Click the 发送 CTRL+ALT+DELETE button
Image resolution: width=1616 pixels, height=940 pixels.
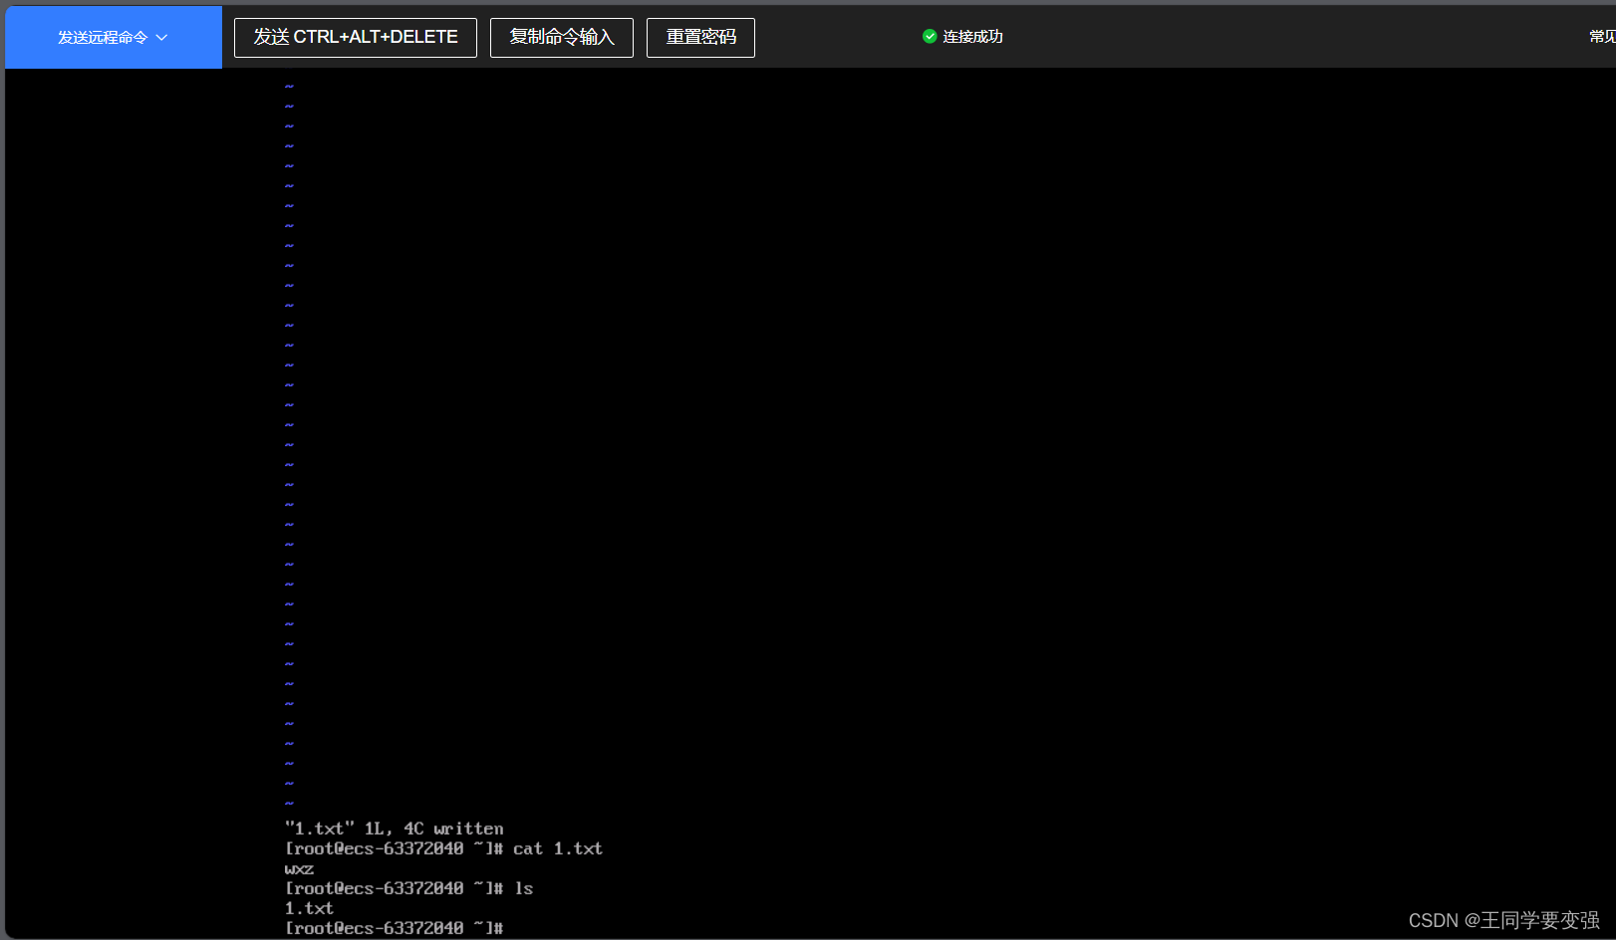(x=356, y=38)
